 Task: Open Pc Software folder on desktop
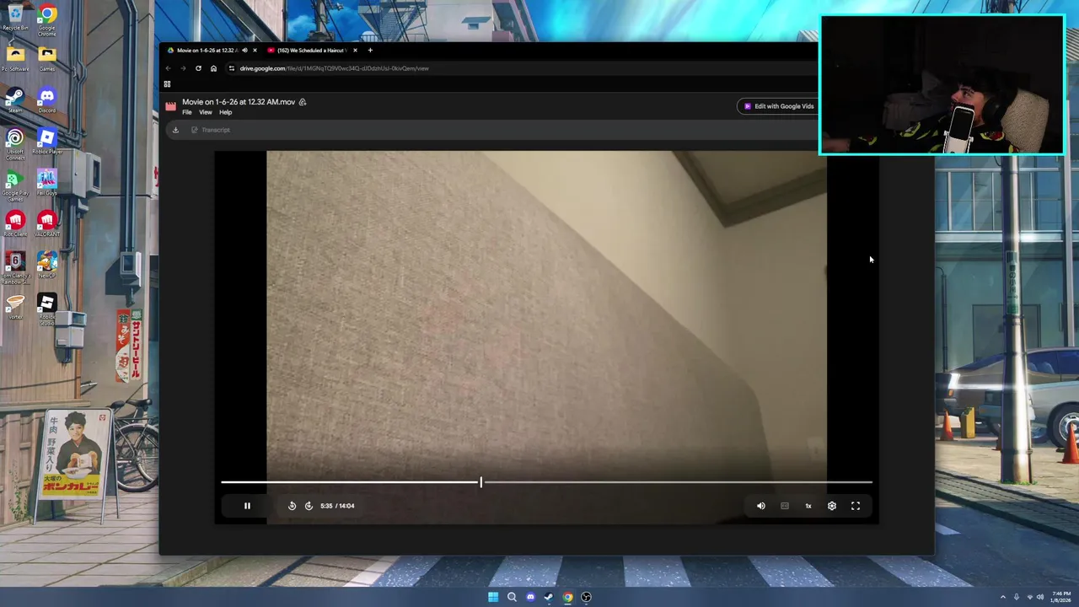click(15, 59)
